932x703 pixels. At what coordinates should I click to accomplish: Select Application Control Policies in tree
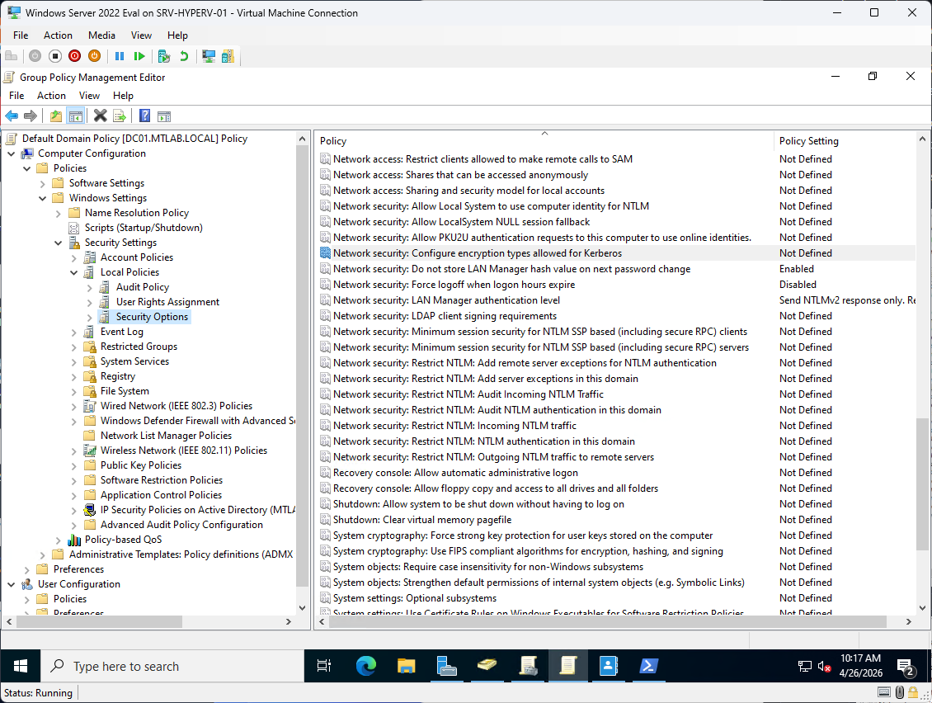pyautogui.click(x=161, y=495)
